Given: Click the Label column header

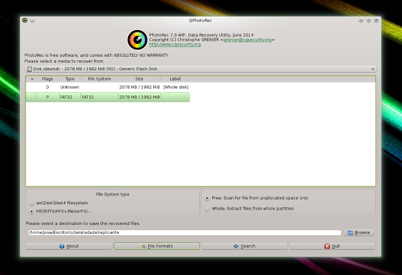Looking at the screenshot, I should pyautogui.click(x=175, y=79).
